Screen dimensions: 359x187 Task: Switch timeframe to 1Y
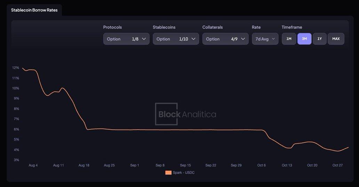pos(319,39)
